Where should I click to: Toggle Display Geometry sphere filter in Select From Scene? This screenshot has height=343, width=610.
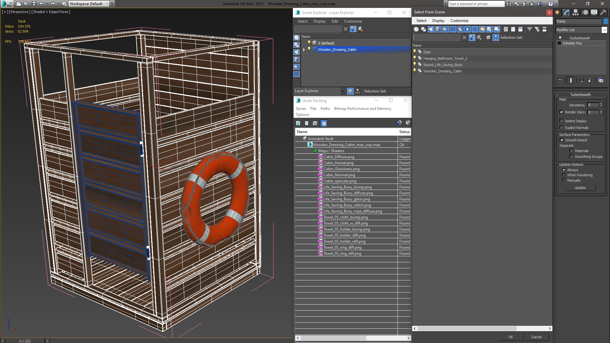[x=416, y=29]
